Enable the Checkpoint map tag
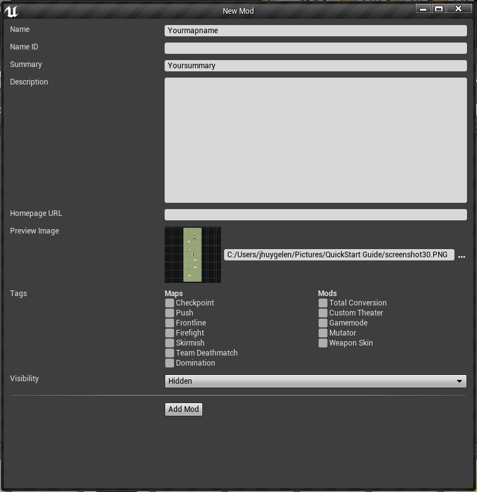Screen dimensions: 477x492 [x=170, y=303]
